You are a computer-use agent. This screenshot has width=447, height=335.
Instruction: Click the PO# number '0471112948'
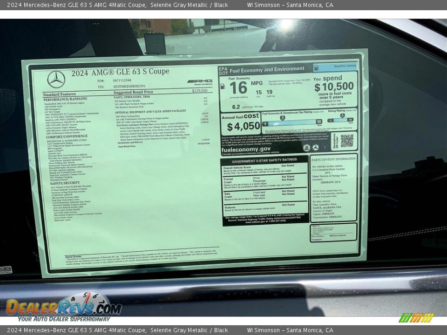122,80
